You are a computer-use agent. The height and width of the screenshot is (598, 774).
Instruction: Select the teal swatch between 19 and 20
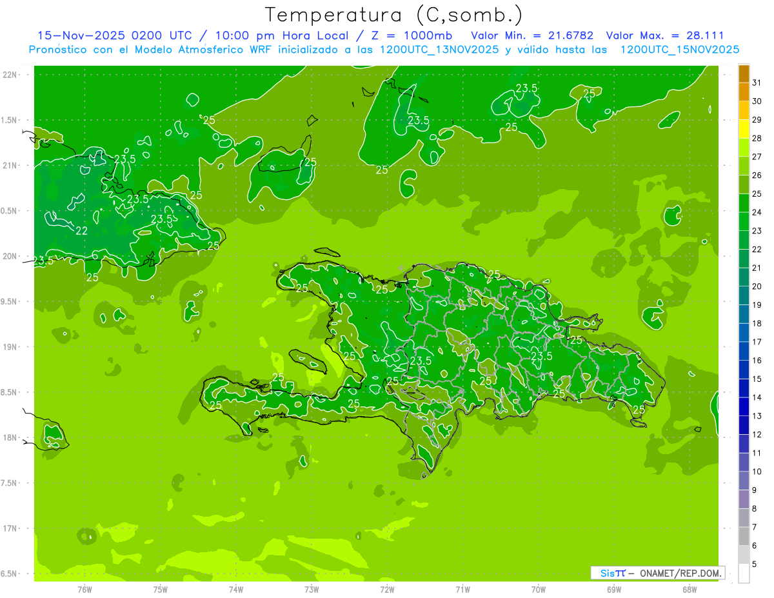click(744, 295)
